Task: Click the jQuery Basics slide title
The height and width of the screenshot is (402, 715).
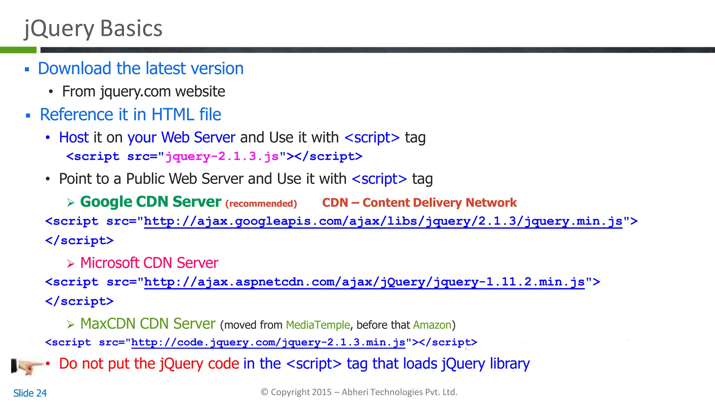Action: click(x=93, y=29)
